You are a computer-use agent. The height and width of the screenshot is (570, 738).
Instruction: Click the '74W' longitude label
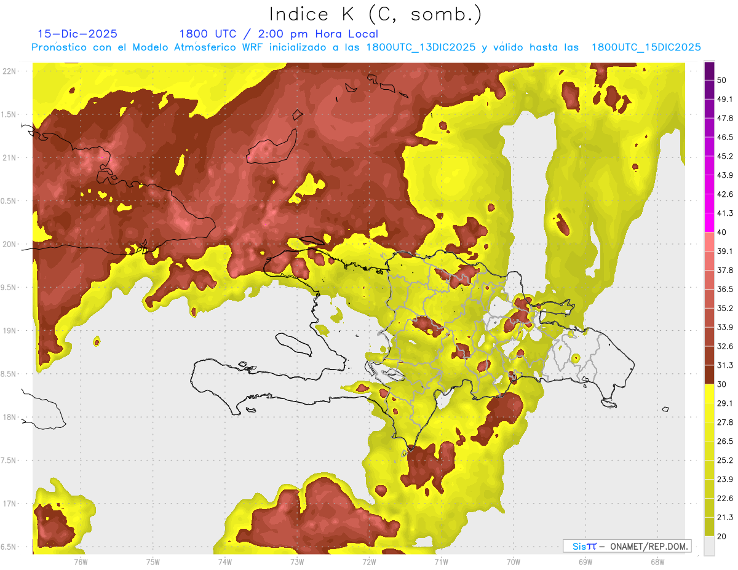point(225,561)
